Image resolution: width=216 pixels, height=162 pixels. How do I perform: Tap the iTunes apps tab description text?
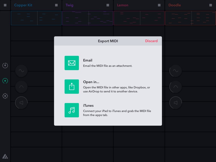pos(117,113)
